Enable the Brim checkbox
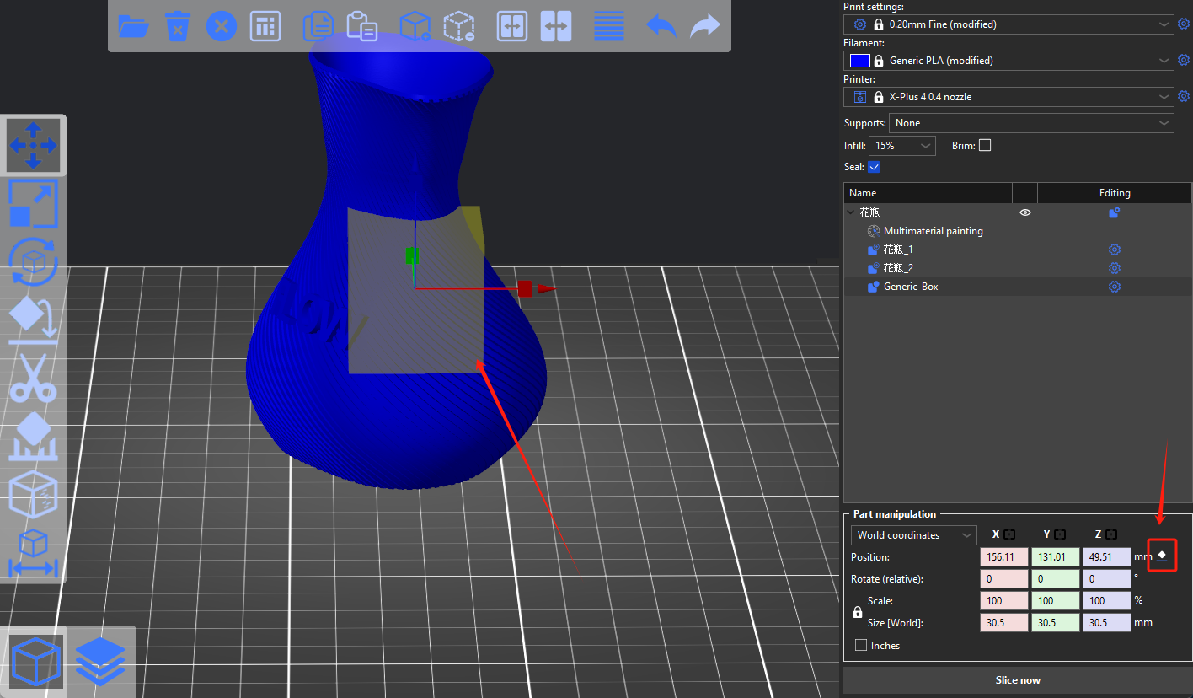This screenshot has height=698, width=1193. pyautogui.click(x=985, y=145)
